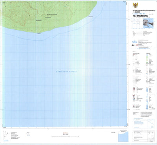Viewport: 157px width, 145px height.
Task: Click the 'SAMUDERA HINDIA' ocean label
Action: coord(66,72)
